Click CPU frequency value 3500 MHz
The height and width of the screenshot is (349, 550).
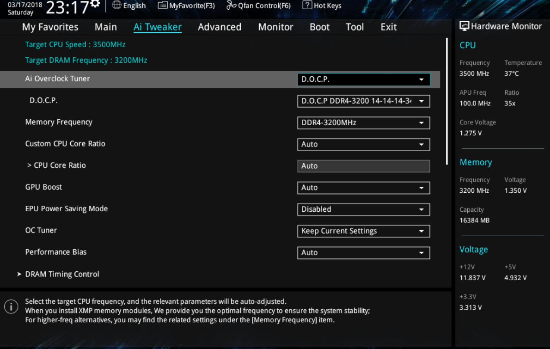click(474, 73)
